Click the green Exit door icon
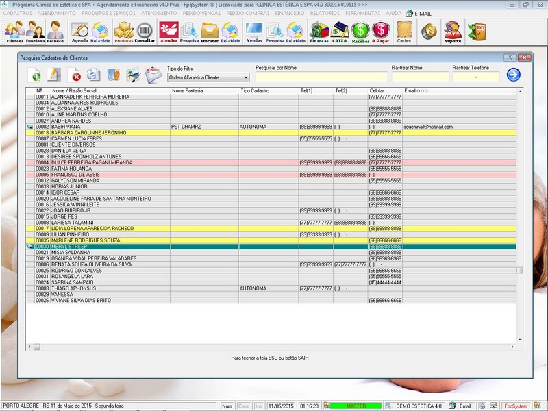The width and height of the screenshot is (548, 411). point(477,32)
